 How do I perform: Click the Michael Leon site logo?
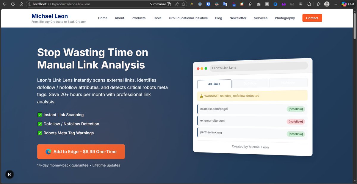click(x=50, y=16)
